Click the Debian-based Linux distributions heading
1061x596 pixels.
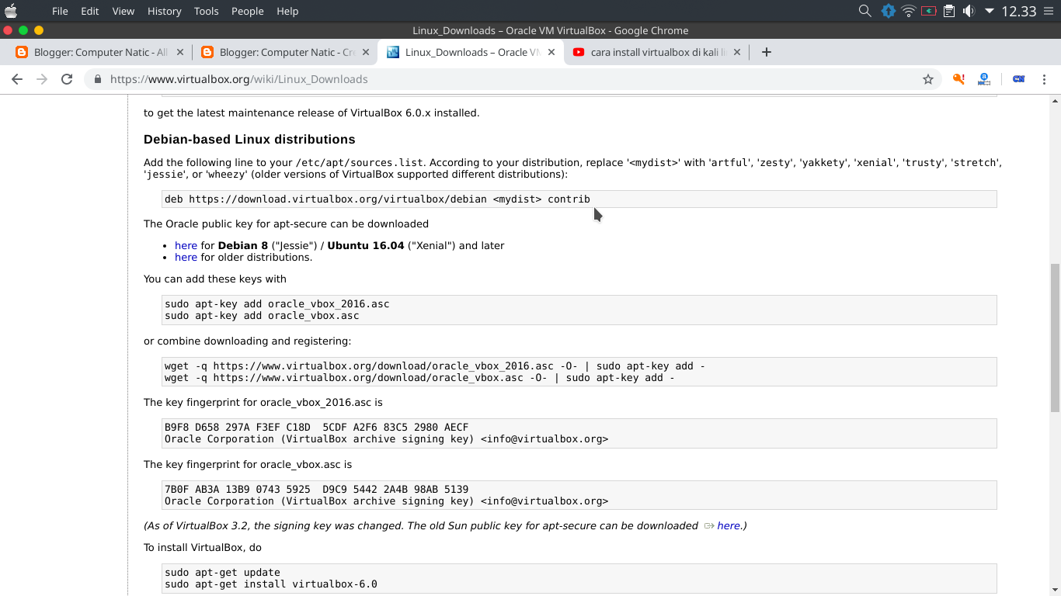coord(249,140)
